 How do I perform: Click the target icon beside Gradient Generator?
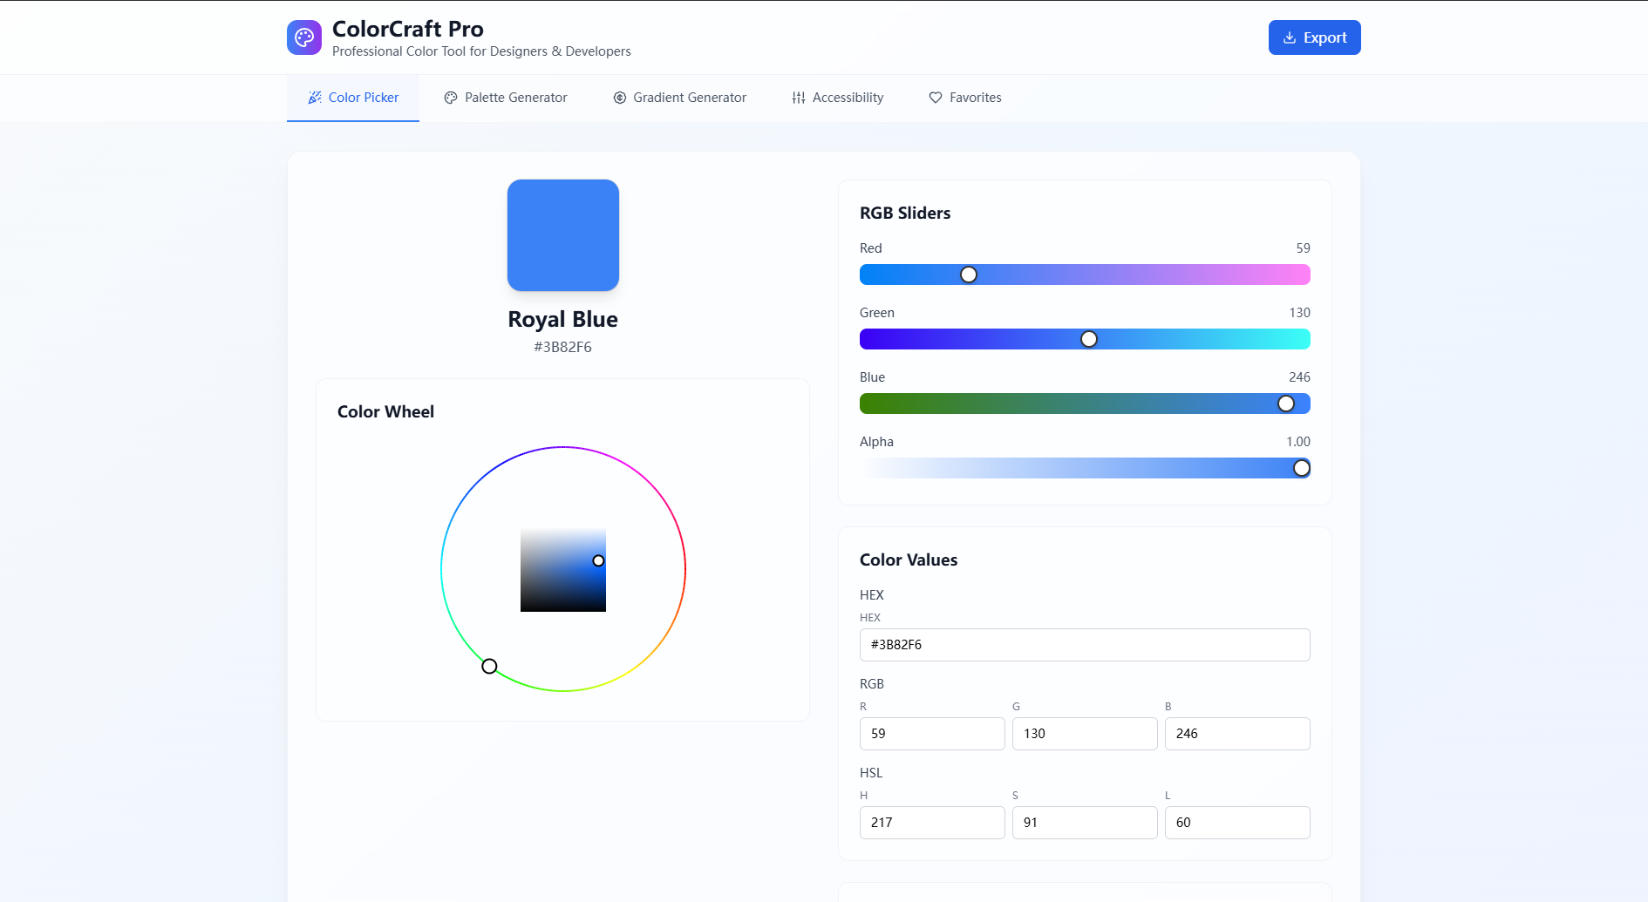(x=619, y=97)
